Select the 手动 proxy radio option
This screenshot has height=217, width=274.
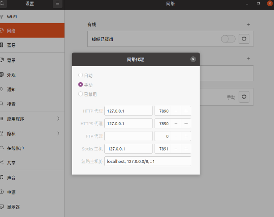[81, 85]
